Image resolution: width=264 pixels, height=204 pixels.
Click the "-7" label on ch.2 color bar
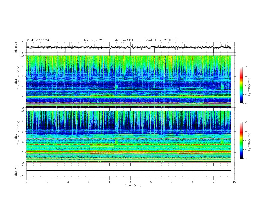tap(246, 159)
